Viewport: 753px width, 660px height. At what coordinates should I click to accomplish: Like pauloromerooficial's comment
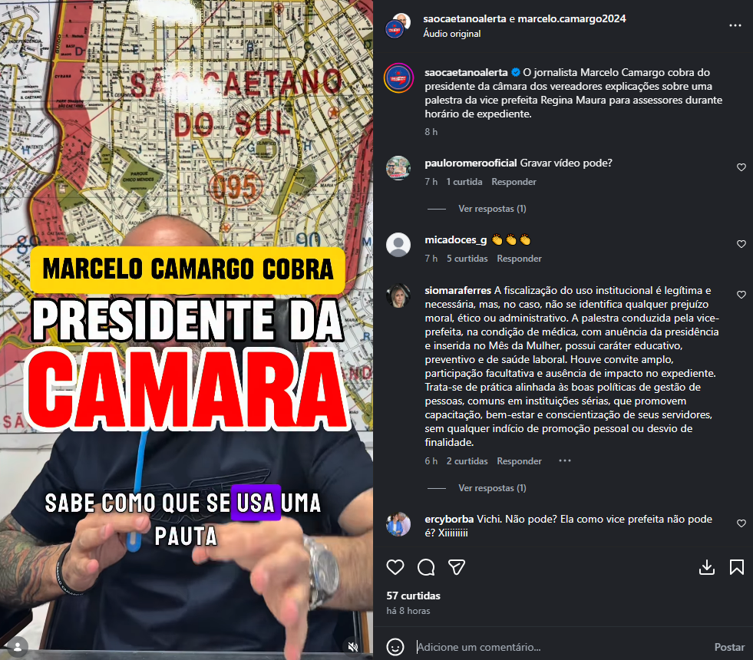pos(741,167)
